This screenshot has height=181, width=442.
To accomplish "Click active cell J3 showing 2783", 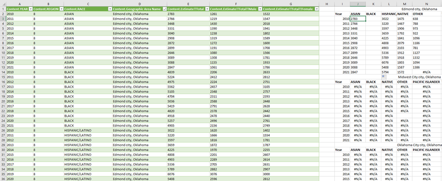I will click(x=358, y=19).
